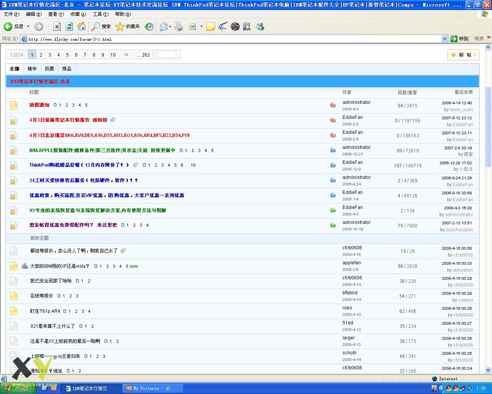Click the vertical scrollbar down arrow
Screen dimensions: 492x394
(x=489, y=370)
